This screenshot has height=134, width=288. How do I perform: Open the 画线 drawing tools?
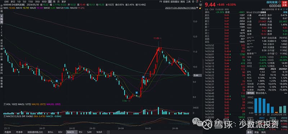pyautogui.click(x=183, y=1)
